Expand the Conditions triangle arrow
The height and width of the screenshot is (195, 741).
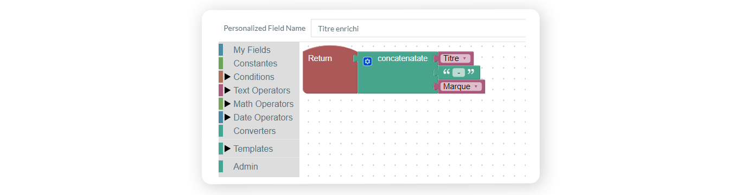point(227,77)
